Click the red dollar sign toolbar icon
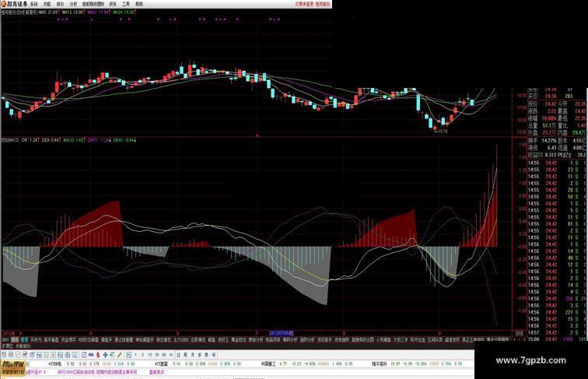 [x=98, y=355]
